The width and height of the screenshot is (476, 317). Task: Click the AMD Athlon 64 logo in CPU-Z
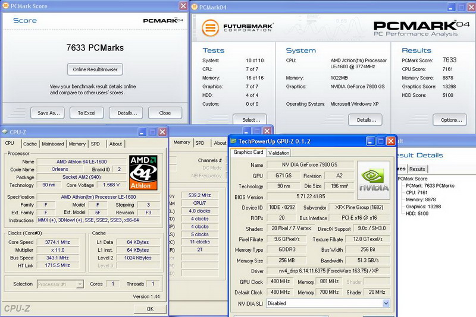[143, 173]
